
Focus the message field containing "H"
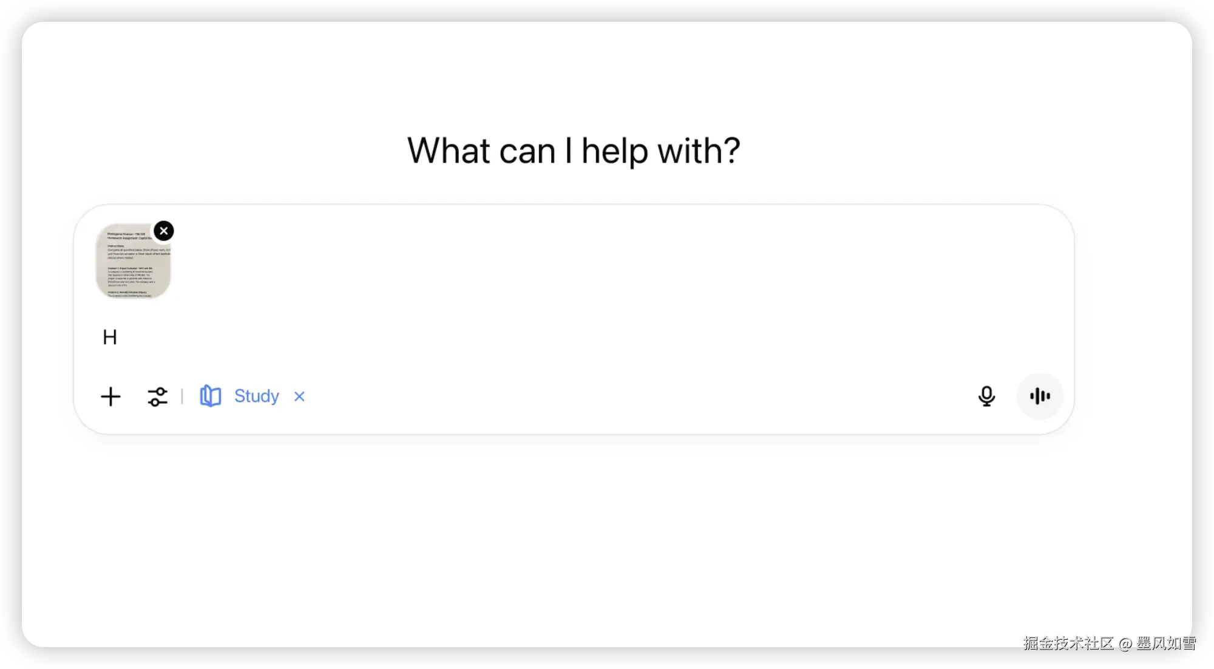point(574,337)
